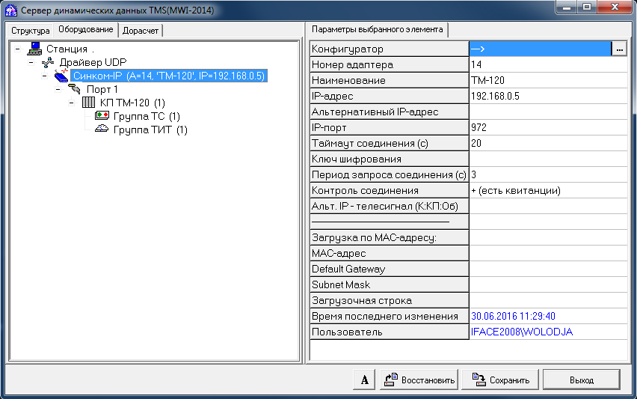Click the bold A font button
Image resolution: width=637 pixels, height=399 pixels.
coord(364,380)
